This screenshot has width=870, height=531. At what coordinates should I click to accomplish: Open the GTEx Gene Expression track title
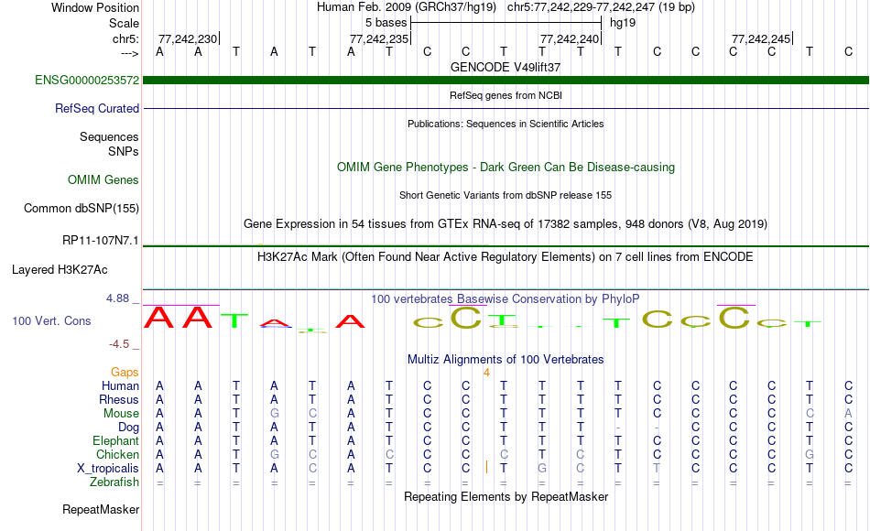click(x=506, y=223)
